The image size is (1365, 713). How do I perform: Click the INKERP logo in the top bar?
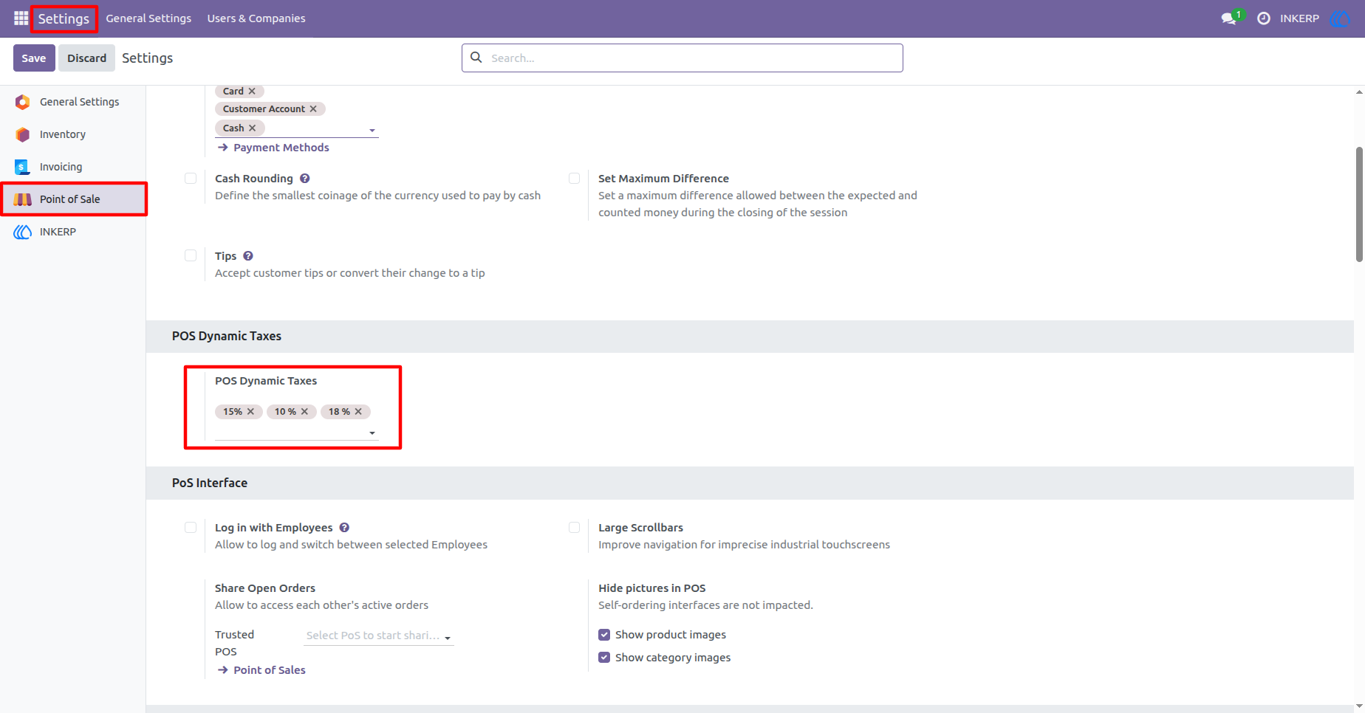coord(1340,18)
